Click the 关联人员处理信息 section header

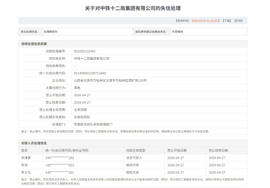pyautogui.click(x=34, y=143)
